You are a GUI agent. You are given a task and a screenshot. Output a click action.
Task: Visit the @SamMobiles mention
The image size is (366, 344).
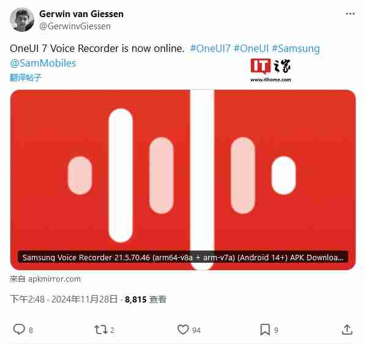click(x=43, y=63)
